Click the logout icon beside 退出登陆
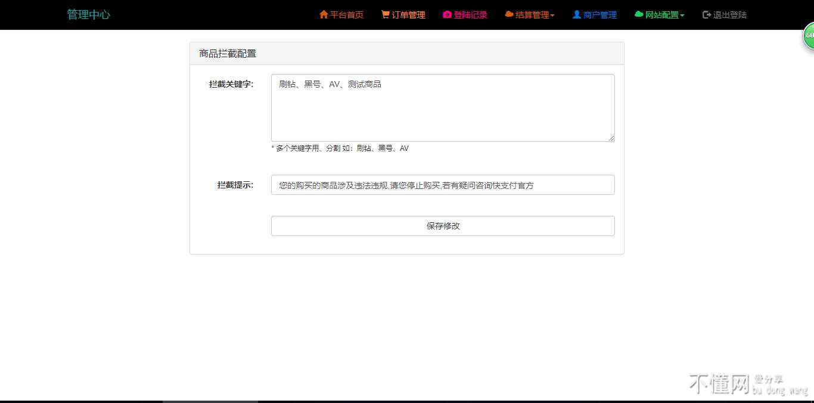814x403 pixels. point(707,14)
